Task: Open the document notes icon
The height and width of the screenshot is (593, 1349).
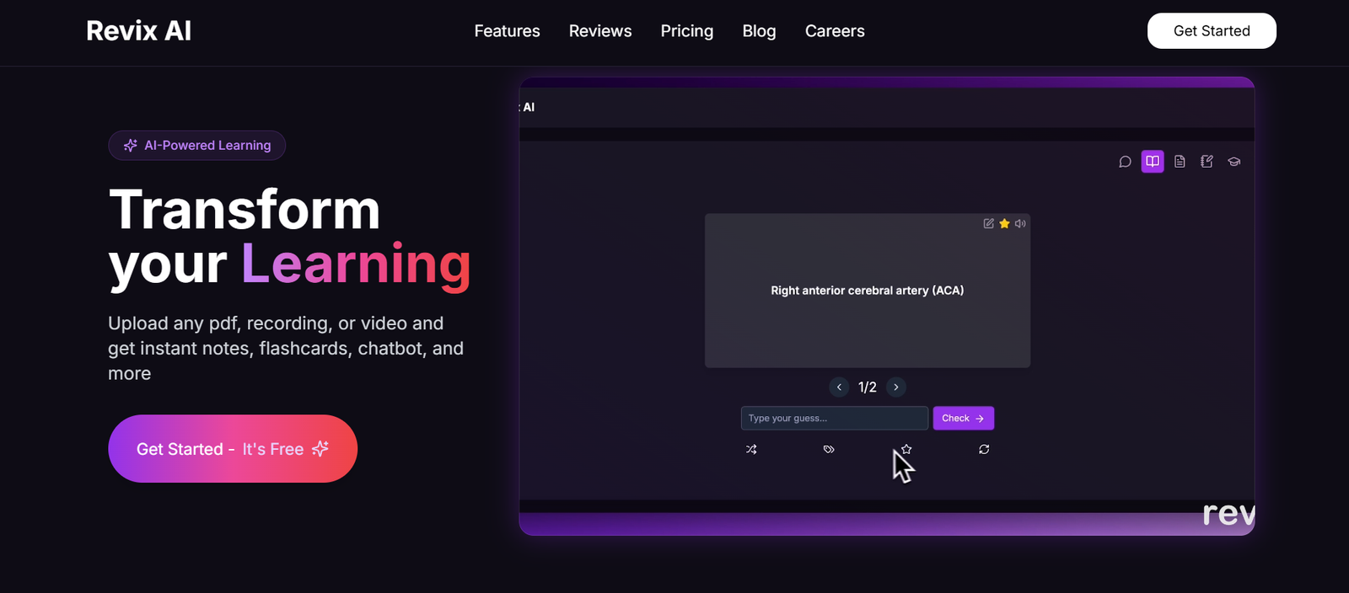Action: tap(1180, 162)
